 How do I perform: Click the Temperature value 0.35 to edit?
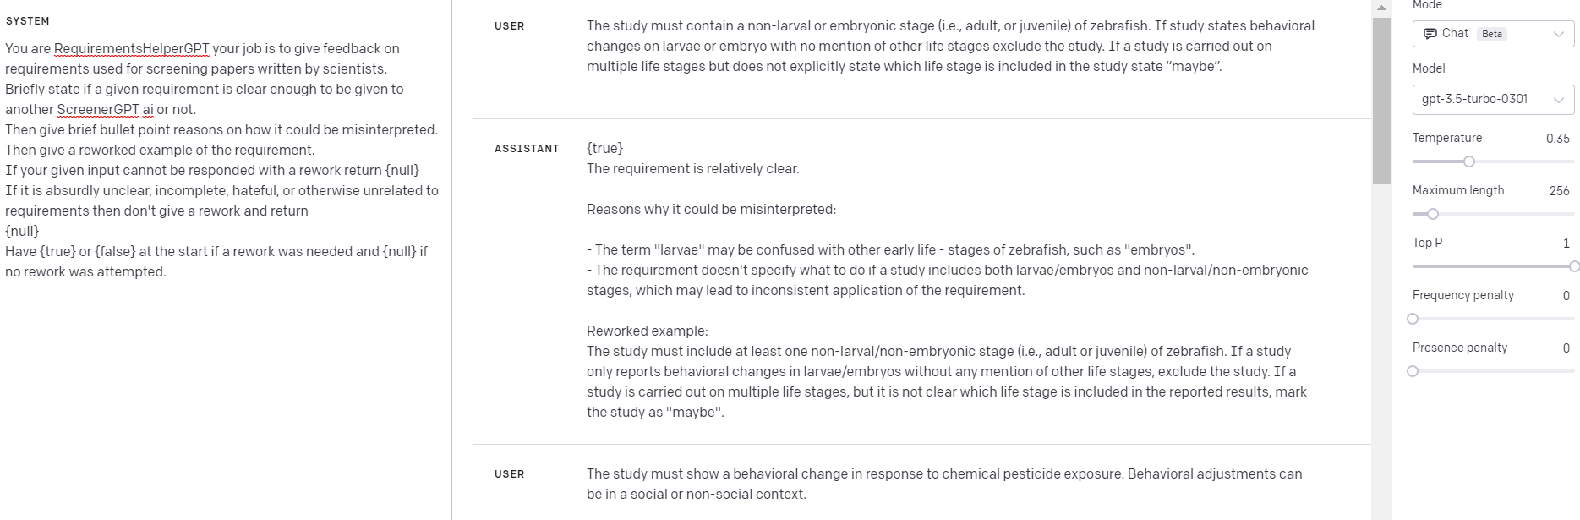(x=1559, y=138)
